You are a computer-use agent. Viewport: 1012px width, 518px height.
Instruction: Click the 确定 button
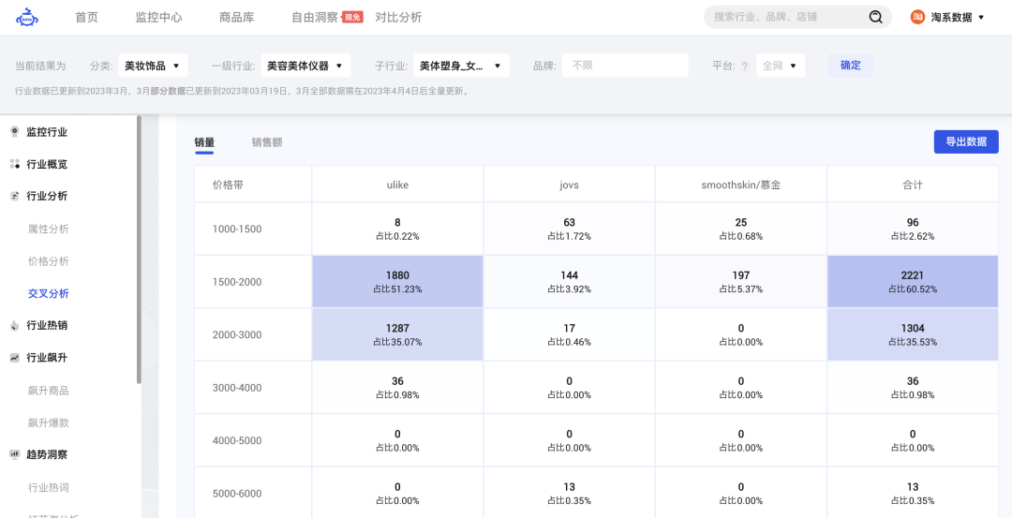pos(851,66)
